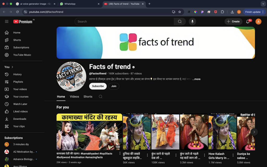Open account avatar menu in YouTube
Image resolution: width=267 pixels, height=167 pixels.
pos(258,21)
